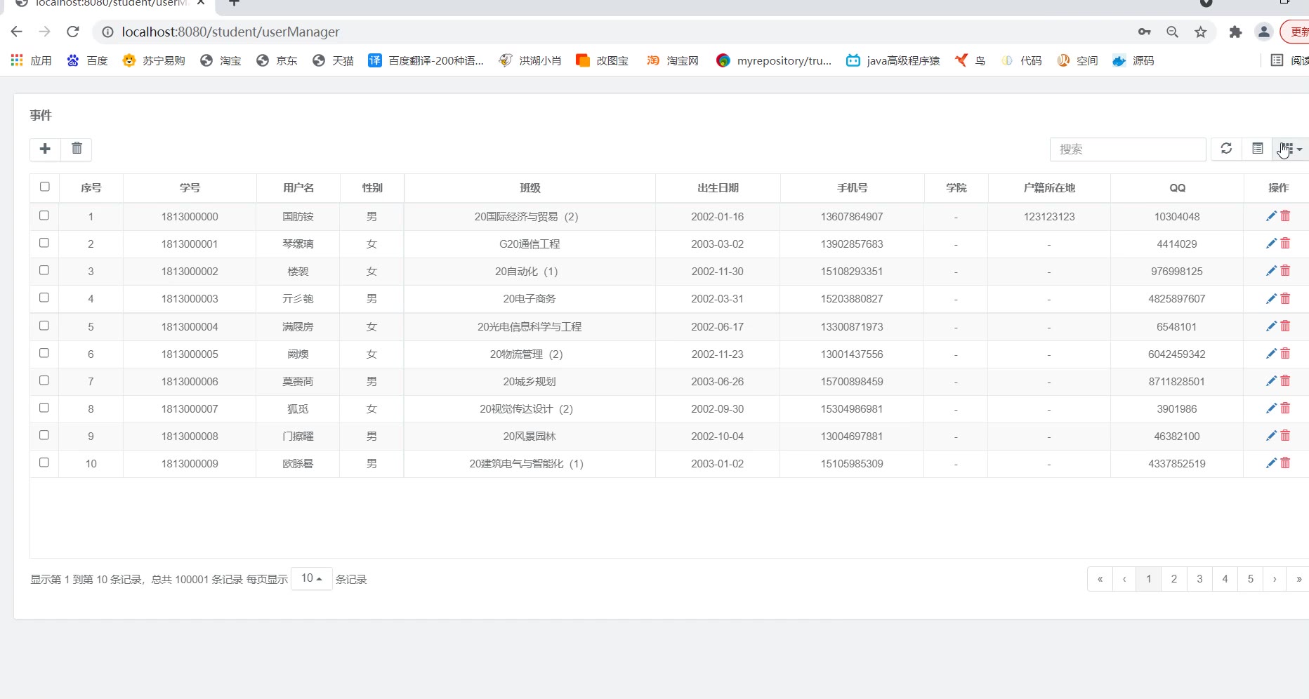Toggle the table card view icon
Screen dimensions: 1309x699
point(1257,149)
